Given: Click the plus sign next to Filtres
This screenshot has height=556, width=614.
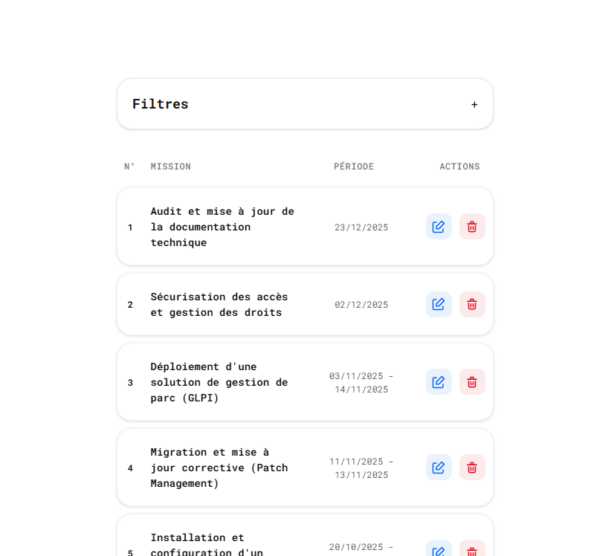Looking at the screenshot, I should (474, 104).
